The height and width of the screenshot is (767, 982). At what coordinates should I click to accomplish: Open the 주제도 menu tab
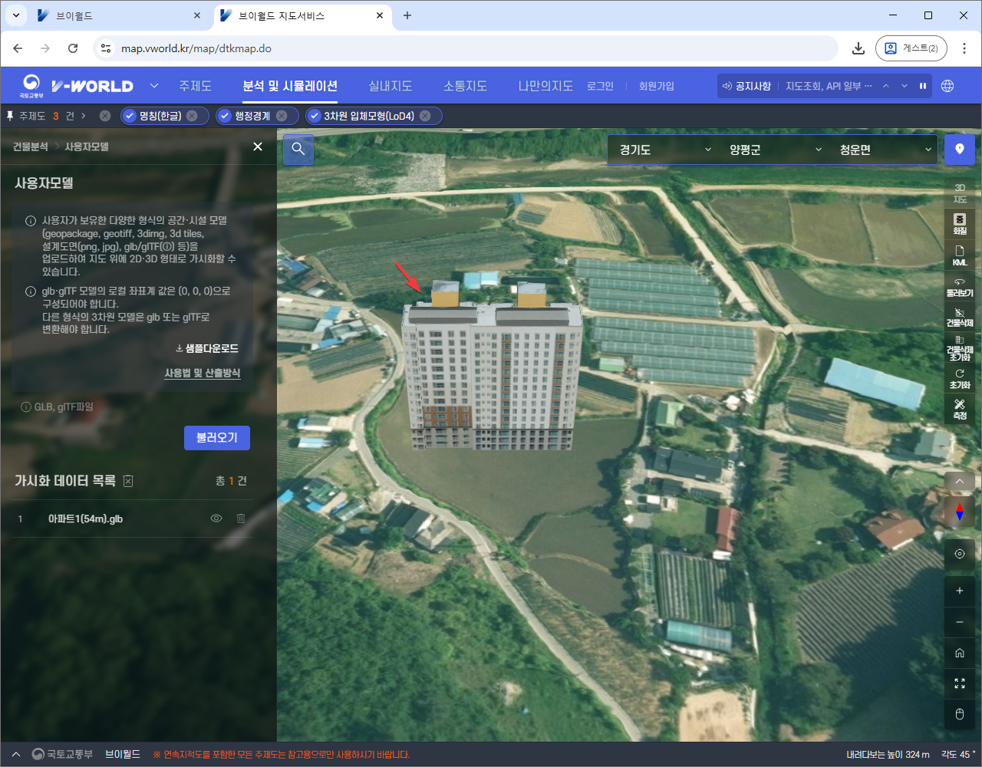click(195, 86)
